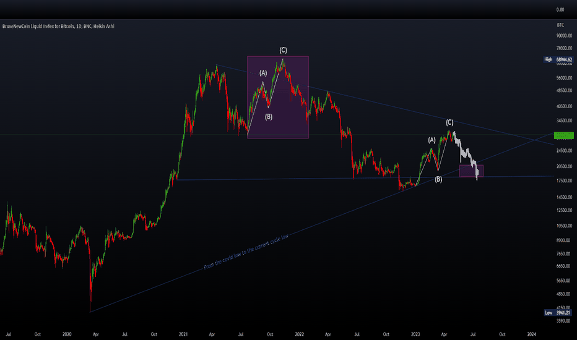Viewport: 577px width, 340px height.
Task: Click the 2024 label on time axis
Action: point(532,334)
